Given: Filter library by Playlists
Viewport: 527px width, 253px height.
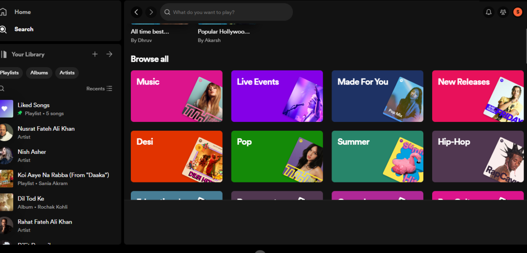Looking at the screenshot, I should tap(10, 73).
